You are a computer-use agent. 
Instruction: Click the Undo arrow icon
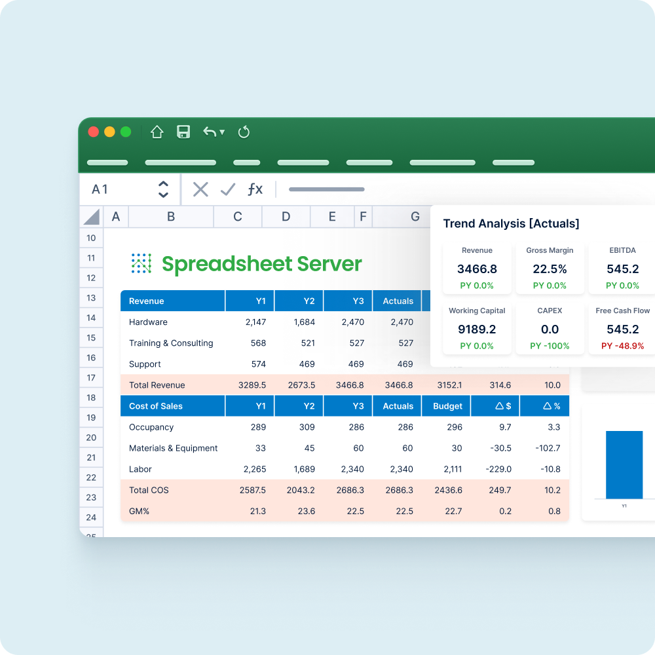(209, 132)
